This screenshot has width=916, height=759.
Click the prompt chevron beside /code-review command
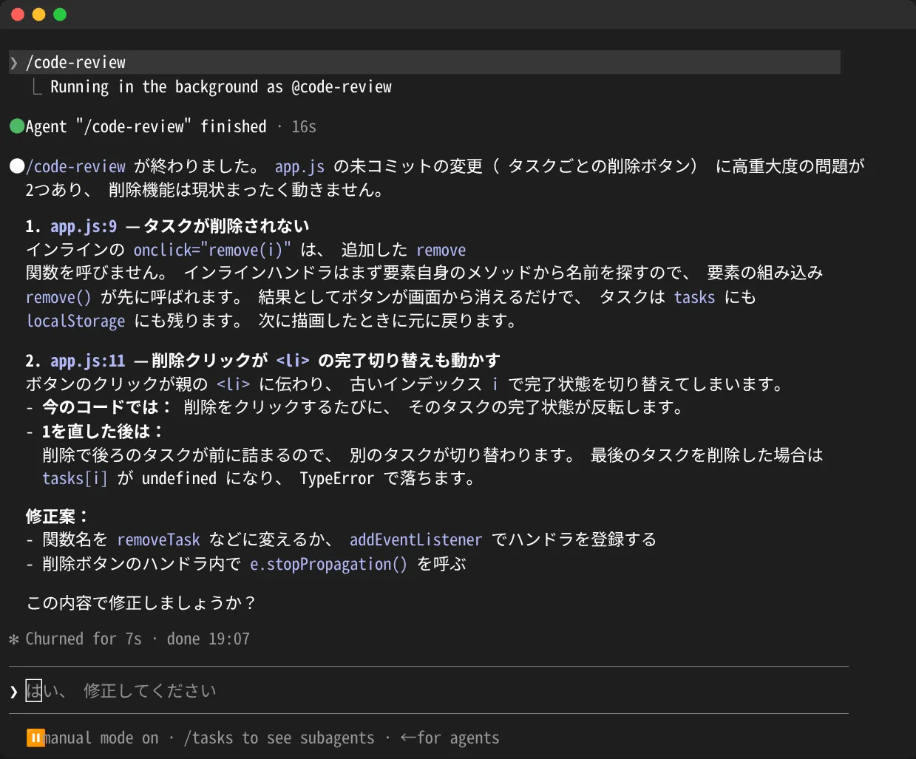point(14,63)
